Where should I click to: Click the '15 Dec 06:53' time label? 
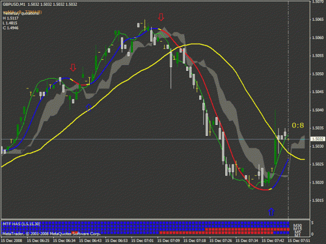coord(116,241)
